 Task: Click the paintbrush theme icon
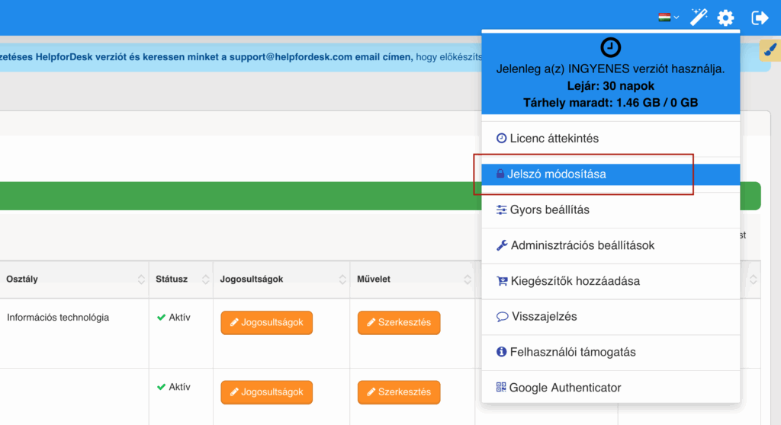click(x=770, y=50)
